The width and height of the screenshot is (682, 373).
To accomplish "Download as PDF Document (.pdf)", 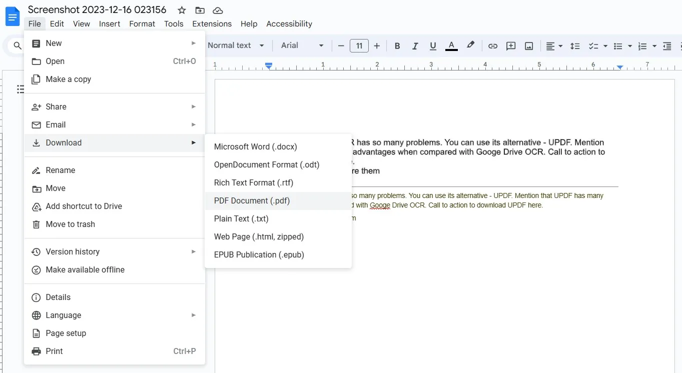I will [x=252, y=200].
